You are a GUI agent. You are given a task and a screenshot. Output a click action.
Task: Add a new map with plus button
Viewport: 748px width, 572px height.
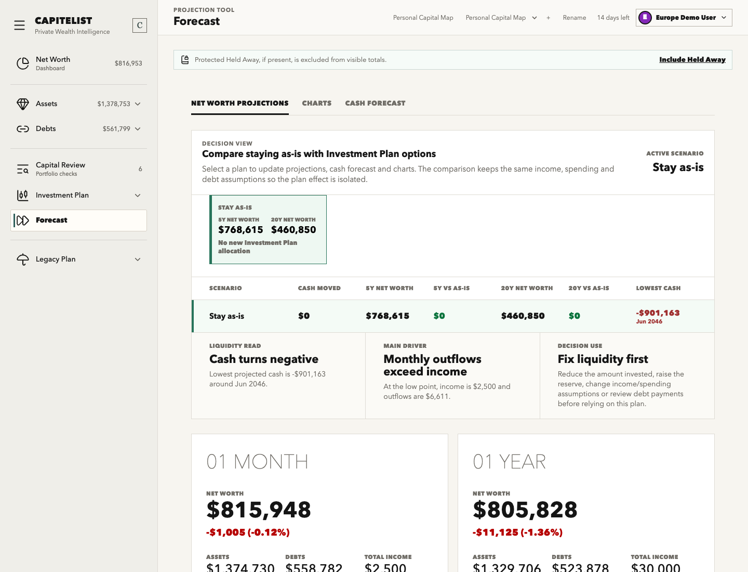click(549, 18)
